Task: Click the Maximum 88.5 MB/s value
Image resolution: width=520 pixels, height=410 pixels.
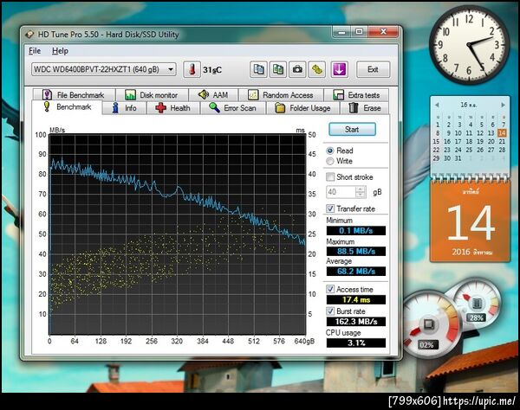Action: click(356, 251)
